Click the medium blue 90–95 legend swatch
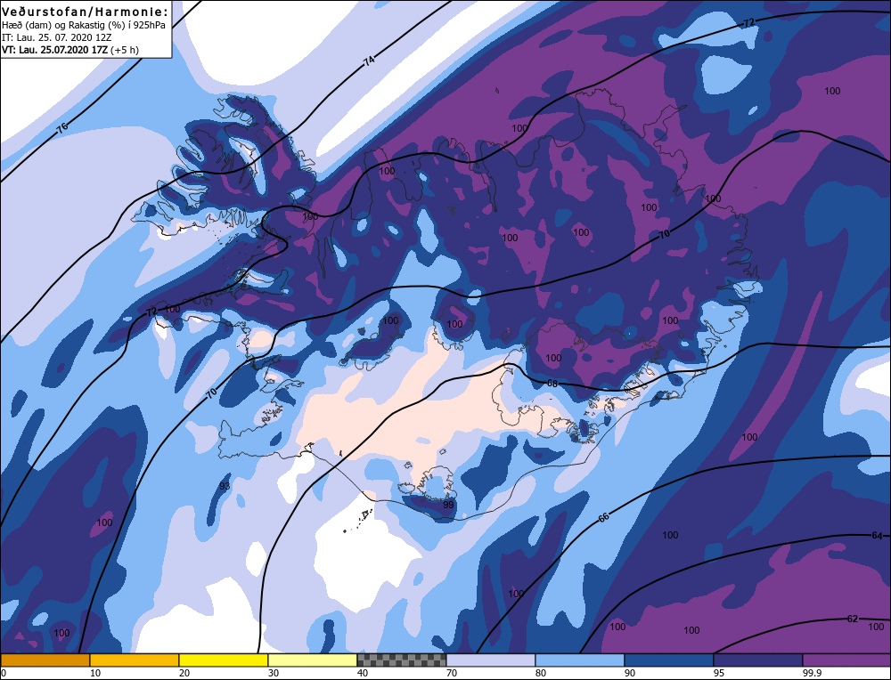Viewport: 891px width, 680px height. pyautogui.click(x=668, y=660)
